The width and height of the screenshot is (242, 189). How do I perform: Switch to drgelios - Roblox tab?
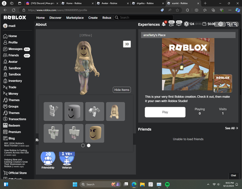(x=148, y=3)
